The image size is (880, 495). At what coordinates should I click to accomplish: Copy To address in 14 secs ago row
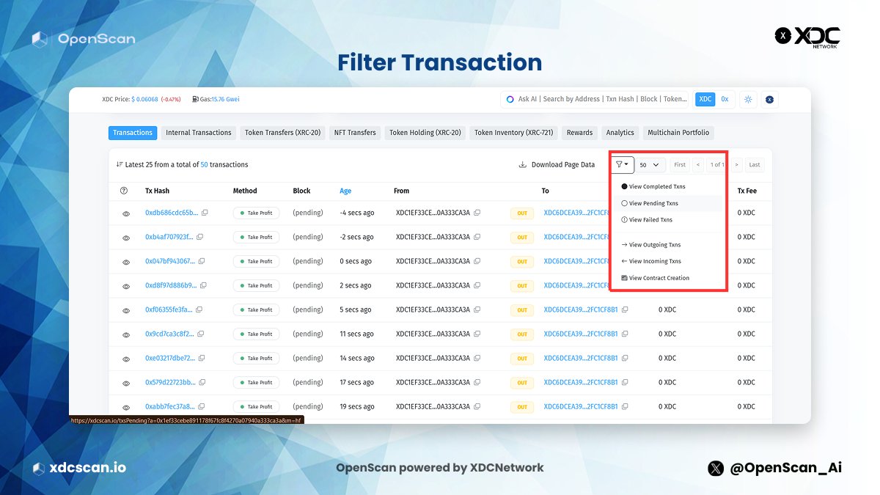(x=625, y=358)
